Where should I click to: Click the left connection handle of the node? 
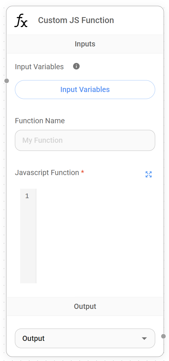(7, 81)
